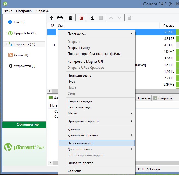Click the 142 МБ size cell
The width and height of the screenshot is (179, 175).
169,52
